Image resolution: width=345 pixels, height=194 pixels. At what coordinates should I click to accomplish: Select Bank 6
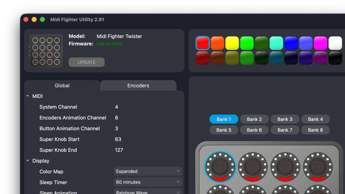[254, 130]
